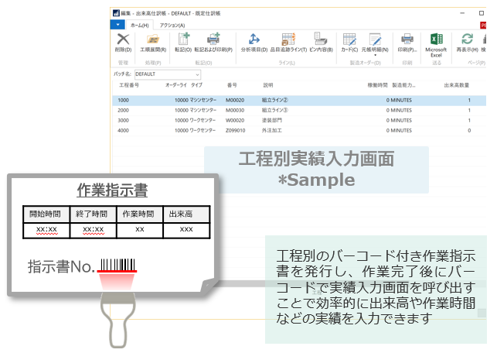Click the 出来高数量 column header

[457, 85]
